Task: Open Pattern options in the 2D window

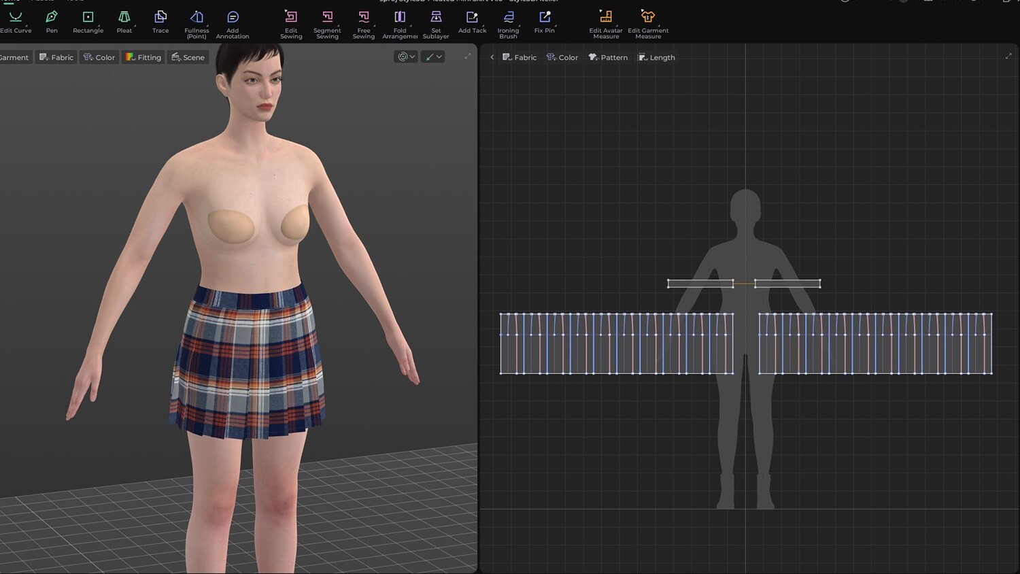Action: click(x=609, y=58)
